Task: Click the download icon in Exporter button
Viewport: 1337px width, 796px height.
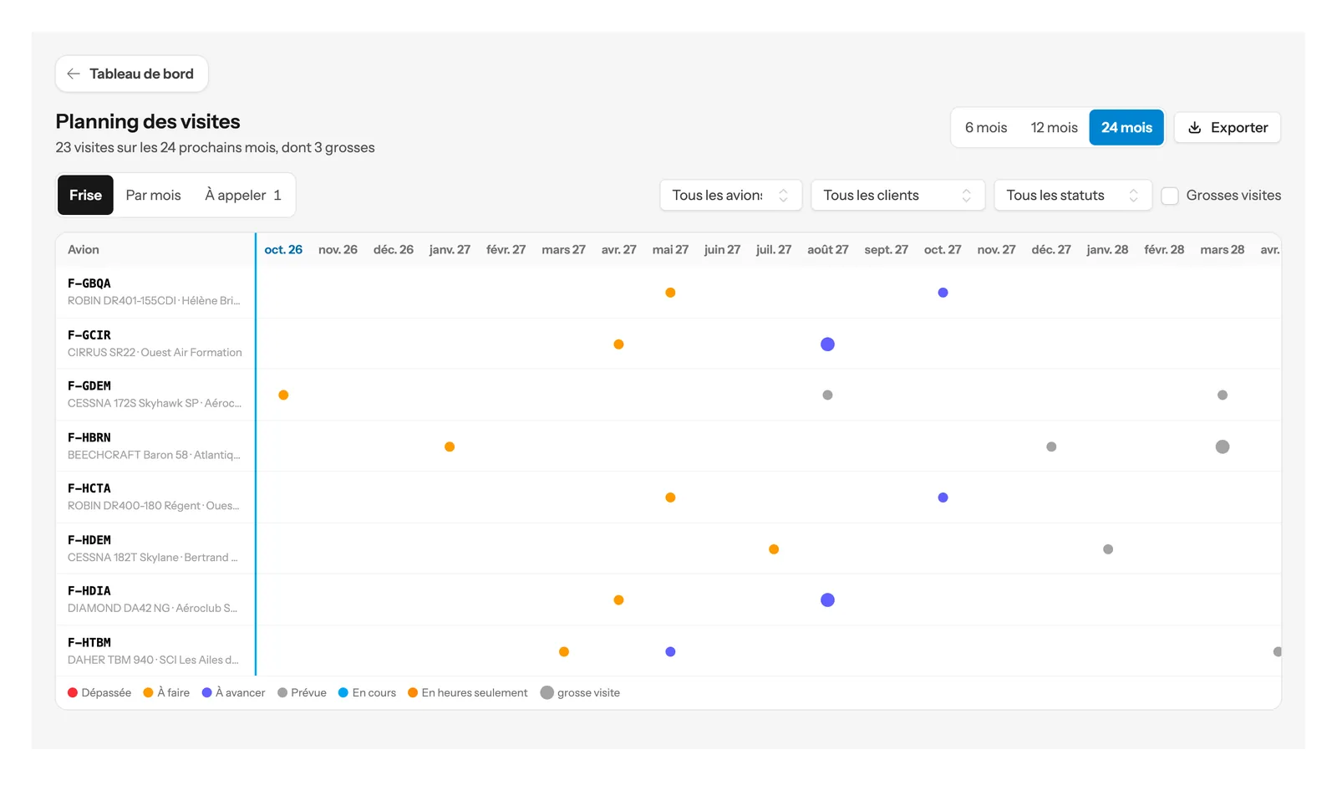Action: [x=1195, y=128]
